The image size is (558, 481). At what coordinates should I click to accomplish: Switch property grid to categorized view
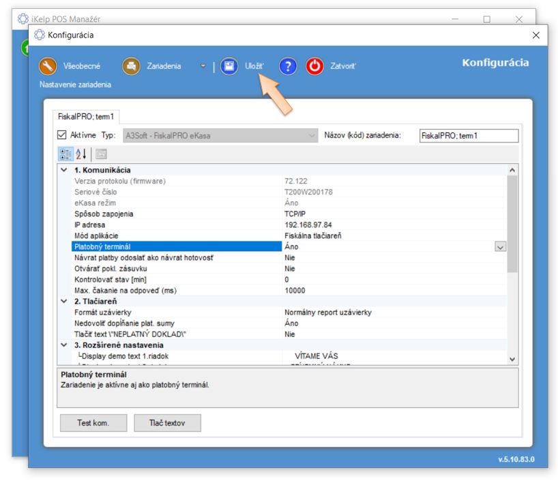(x=65, y=154)
